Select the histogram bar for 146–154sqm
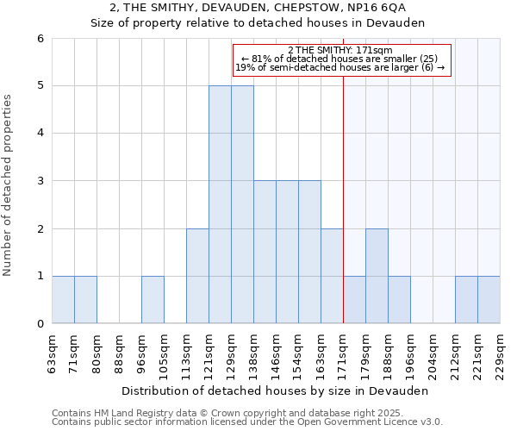 point(288,252)
